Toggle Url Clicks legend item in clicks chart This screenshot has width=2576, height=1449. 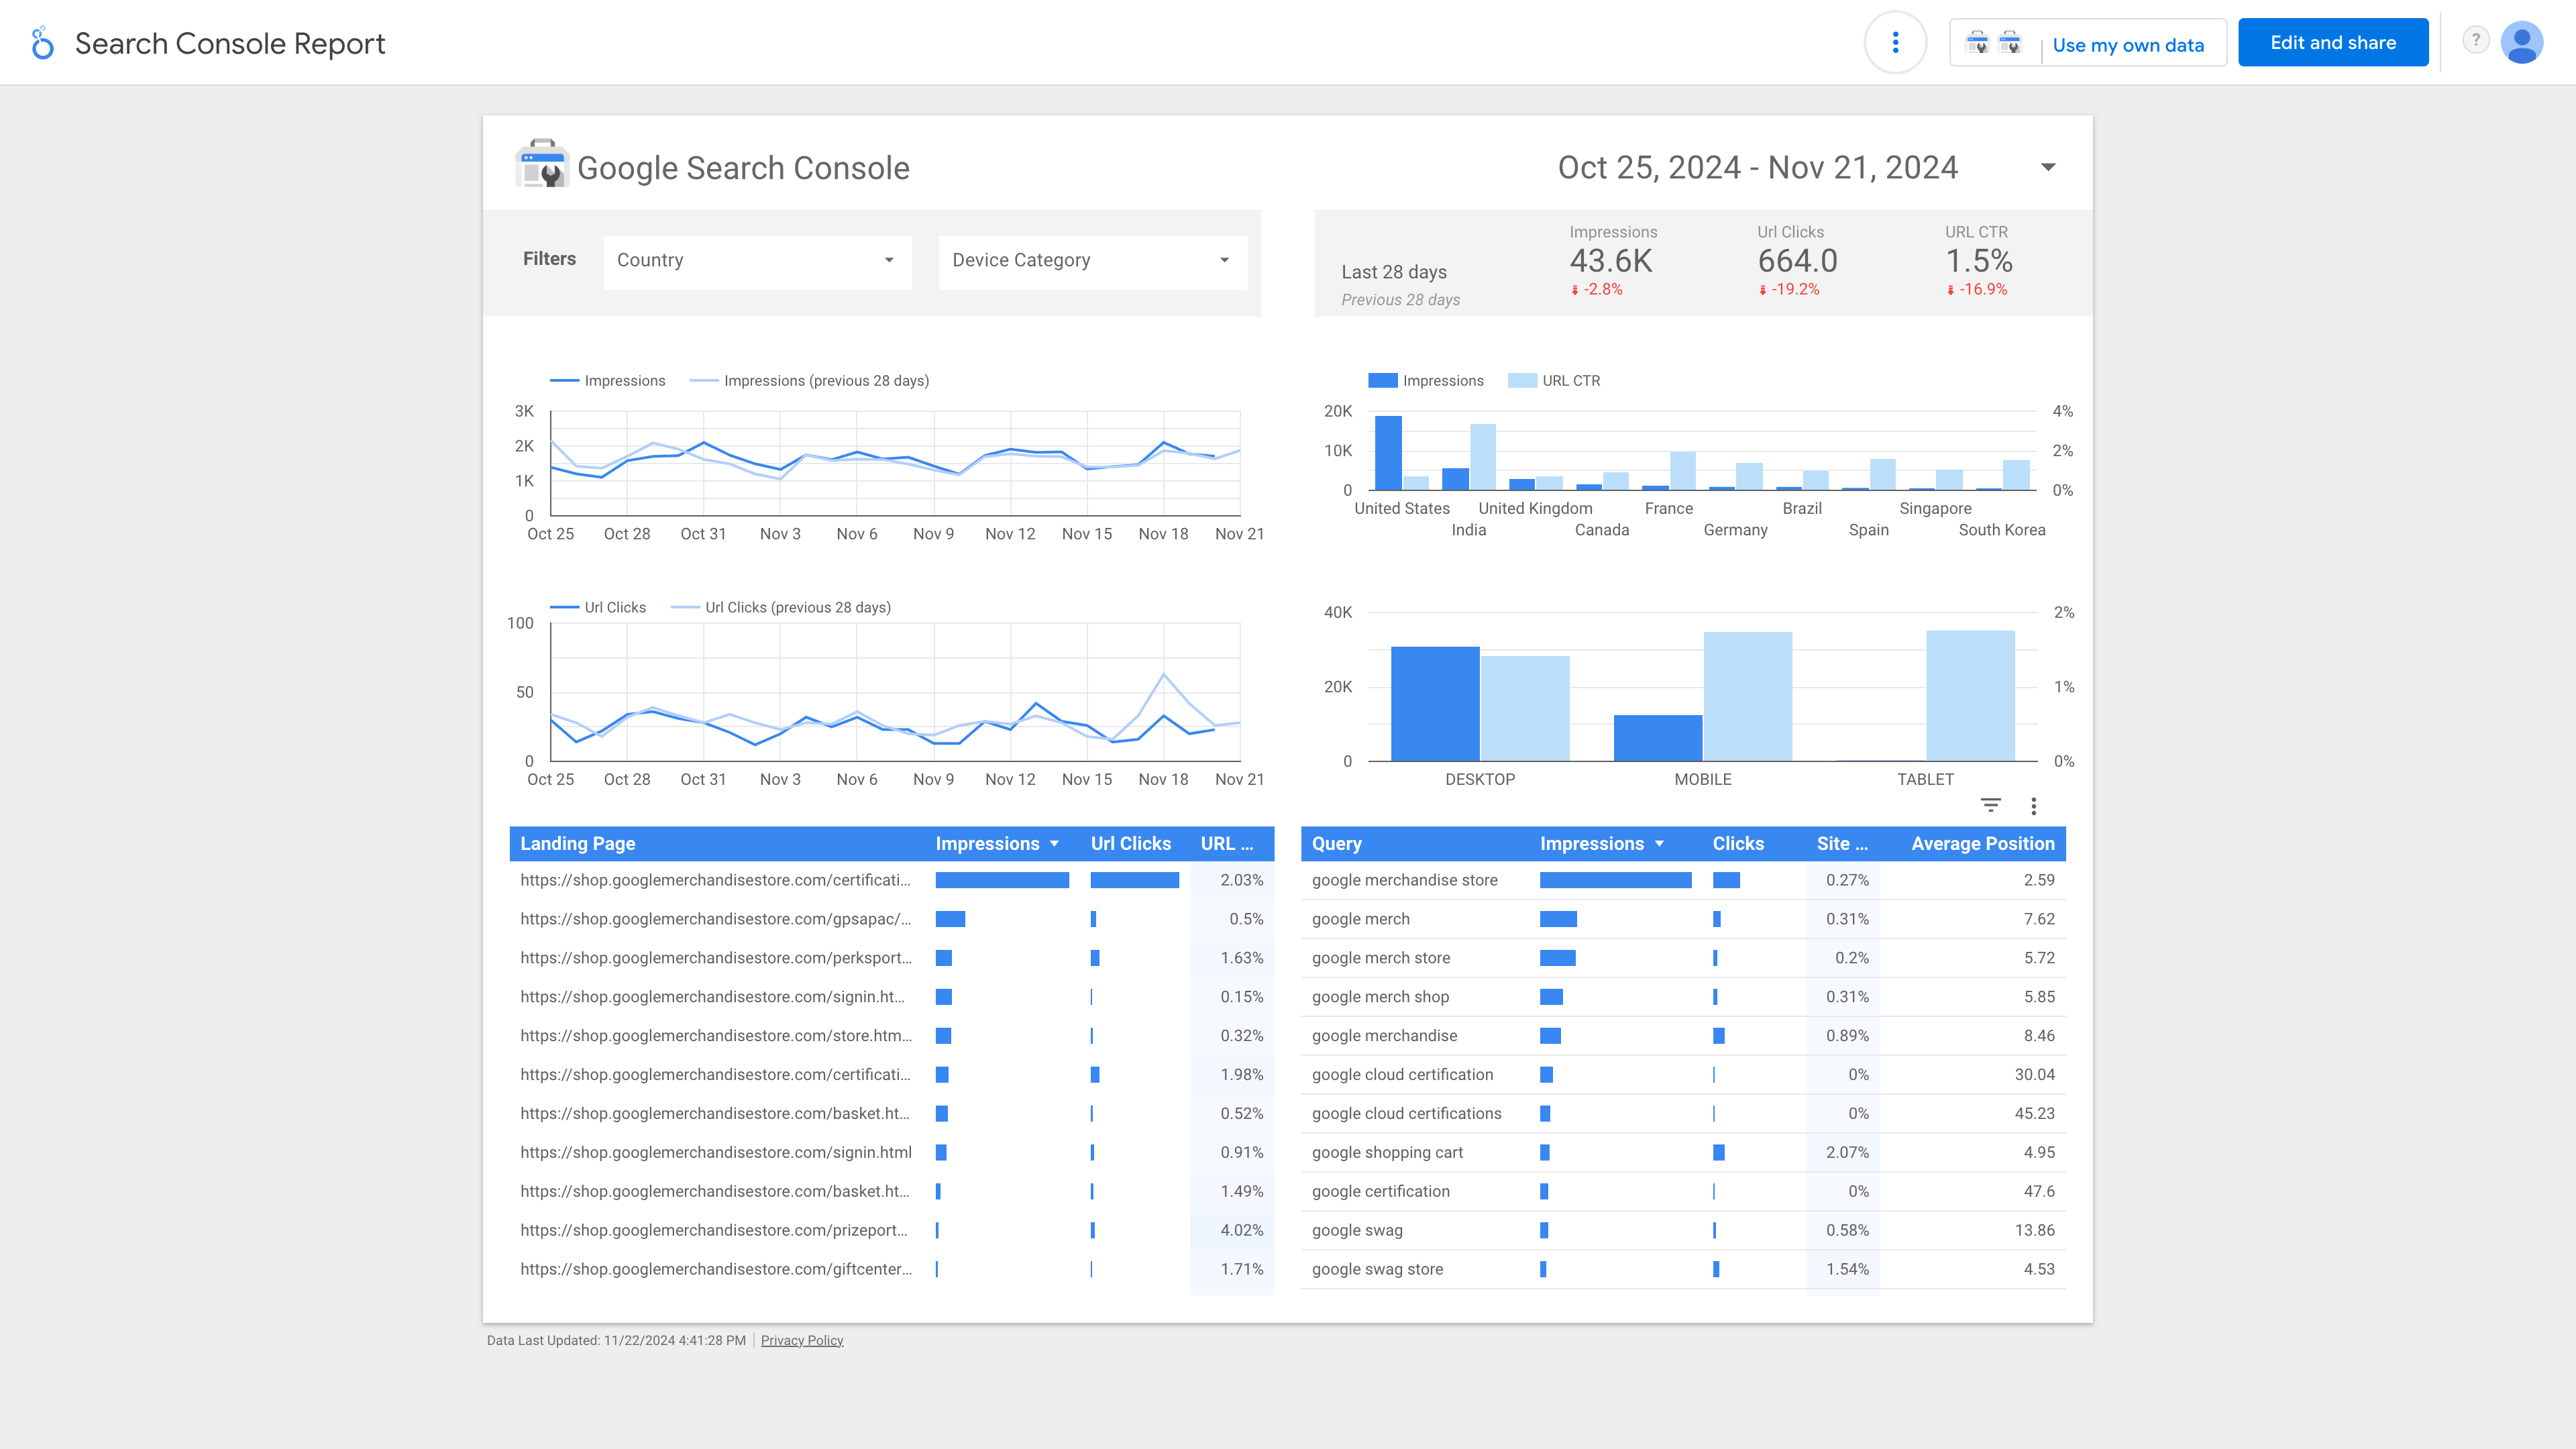click(598, 607)
